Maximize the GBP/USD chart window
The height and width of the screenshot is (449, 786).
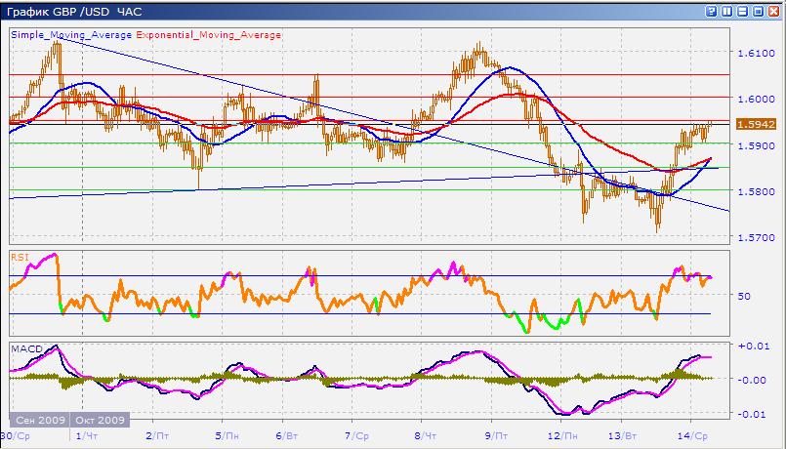click(x=758, y=12)
